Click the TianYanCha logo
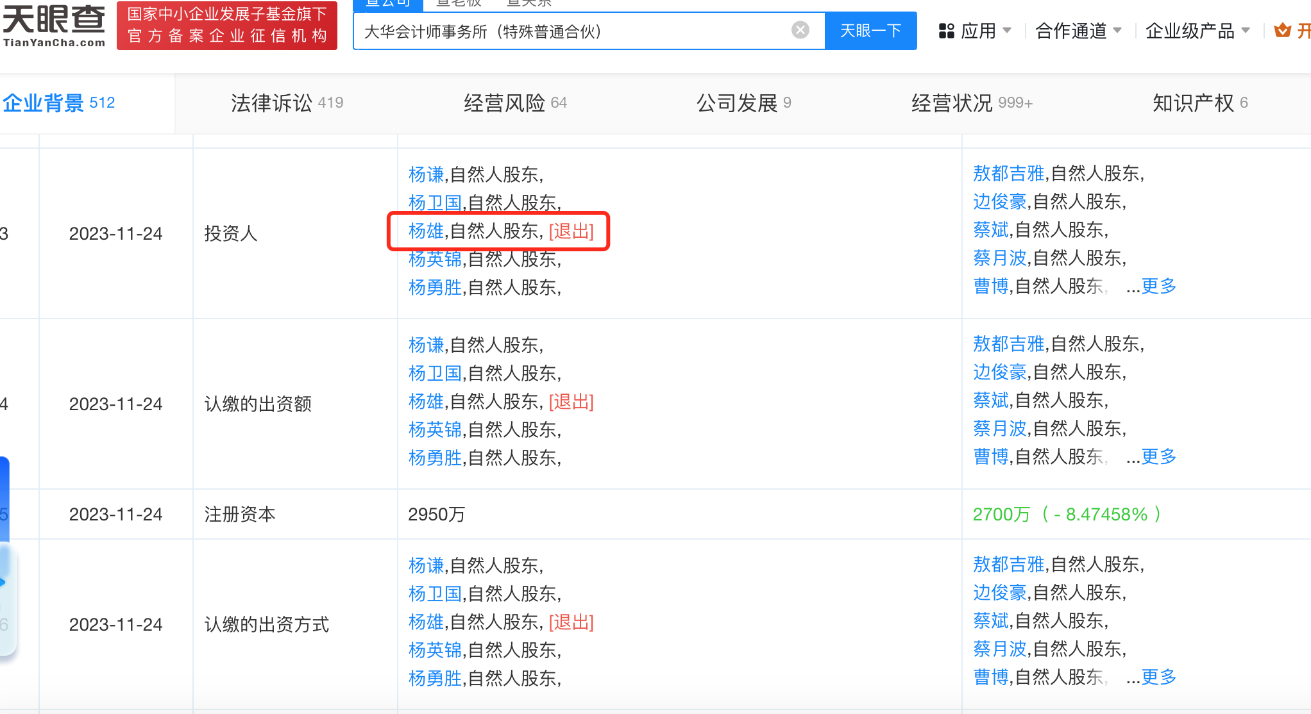This screenshot has width=1311, height=714. pyautogui.click(x=54, y=26)
